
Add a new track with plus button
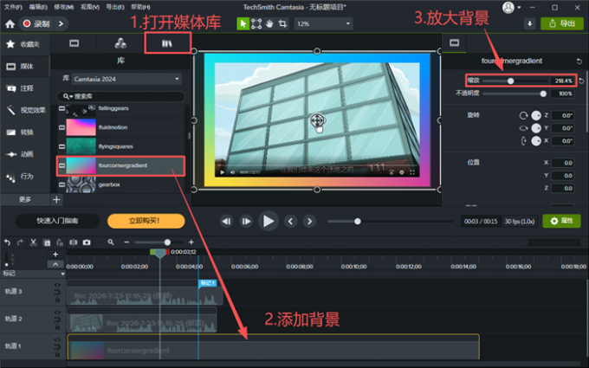pos(55,255)
